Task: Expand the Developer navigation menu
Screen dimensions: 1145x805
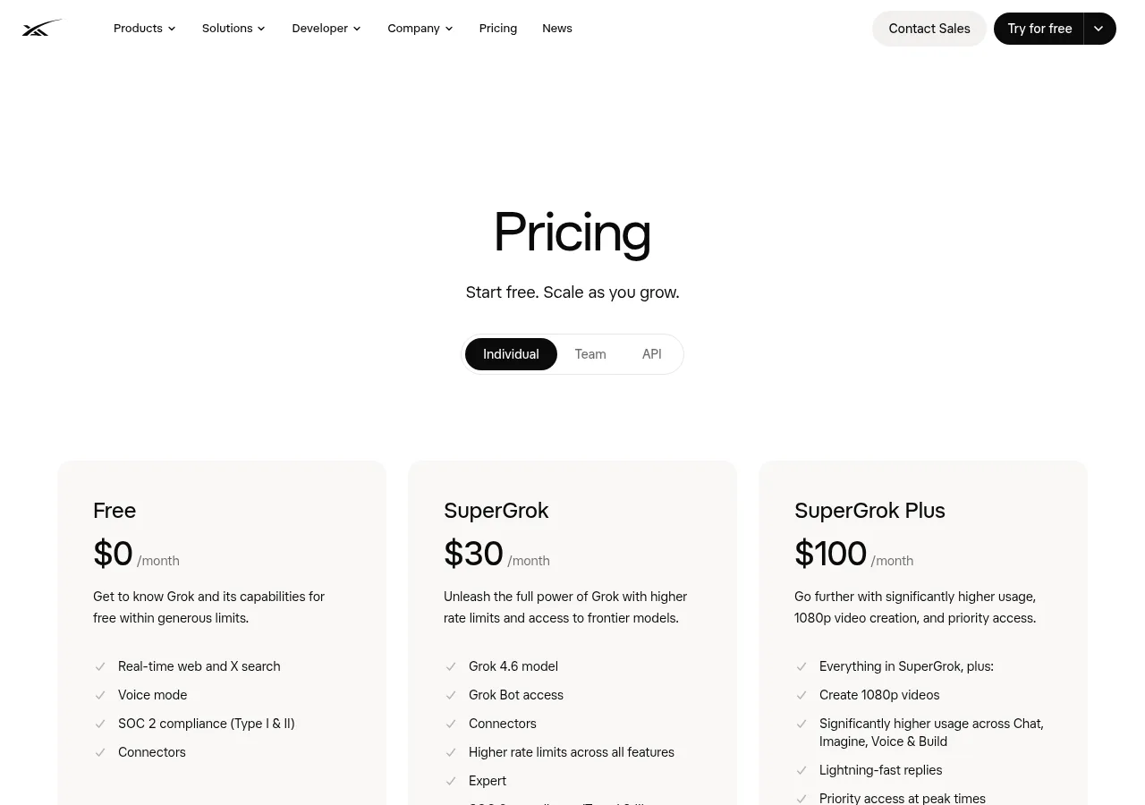Action: tap(327, 29)
